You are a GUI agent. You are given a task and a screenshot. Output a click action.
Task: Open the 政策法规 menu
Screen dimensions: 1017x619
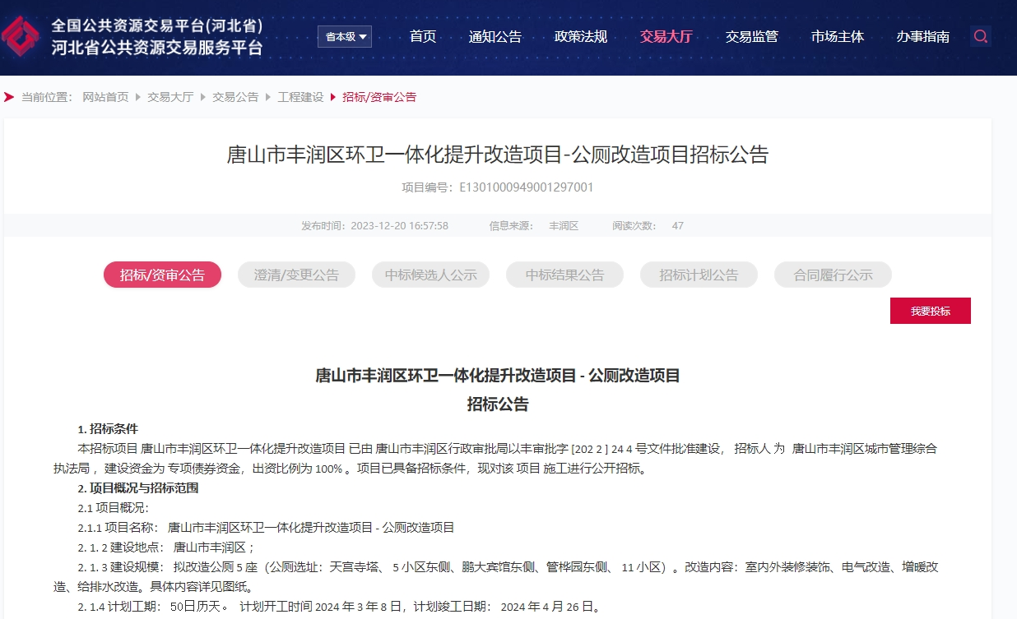click(581, 36)
